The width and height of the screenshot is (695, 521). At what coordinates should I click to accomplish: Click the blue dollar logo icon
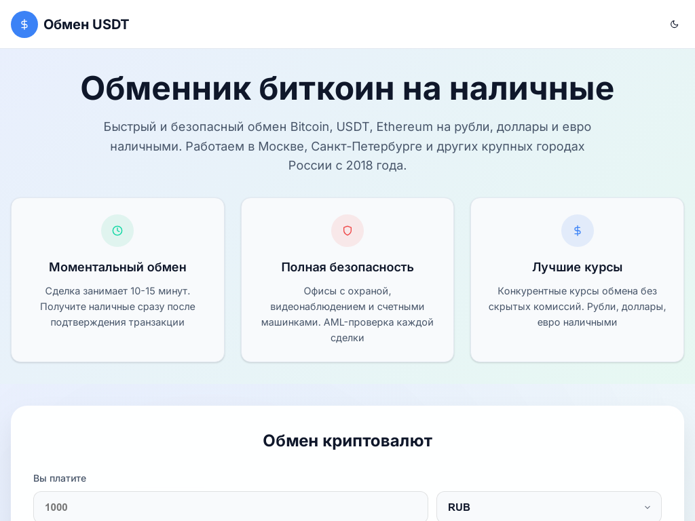[x=24, y=24]
